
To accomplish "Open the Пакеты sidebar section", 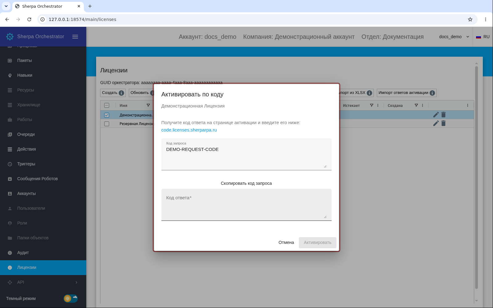I will (x=43, y=61).
